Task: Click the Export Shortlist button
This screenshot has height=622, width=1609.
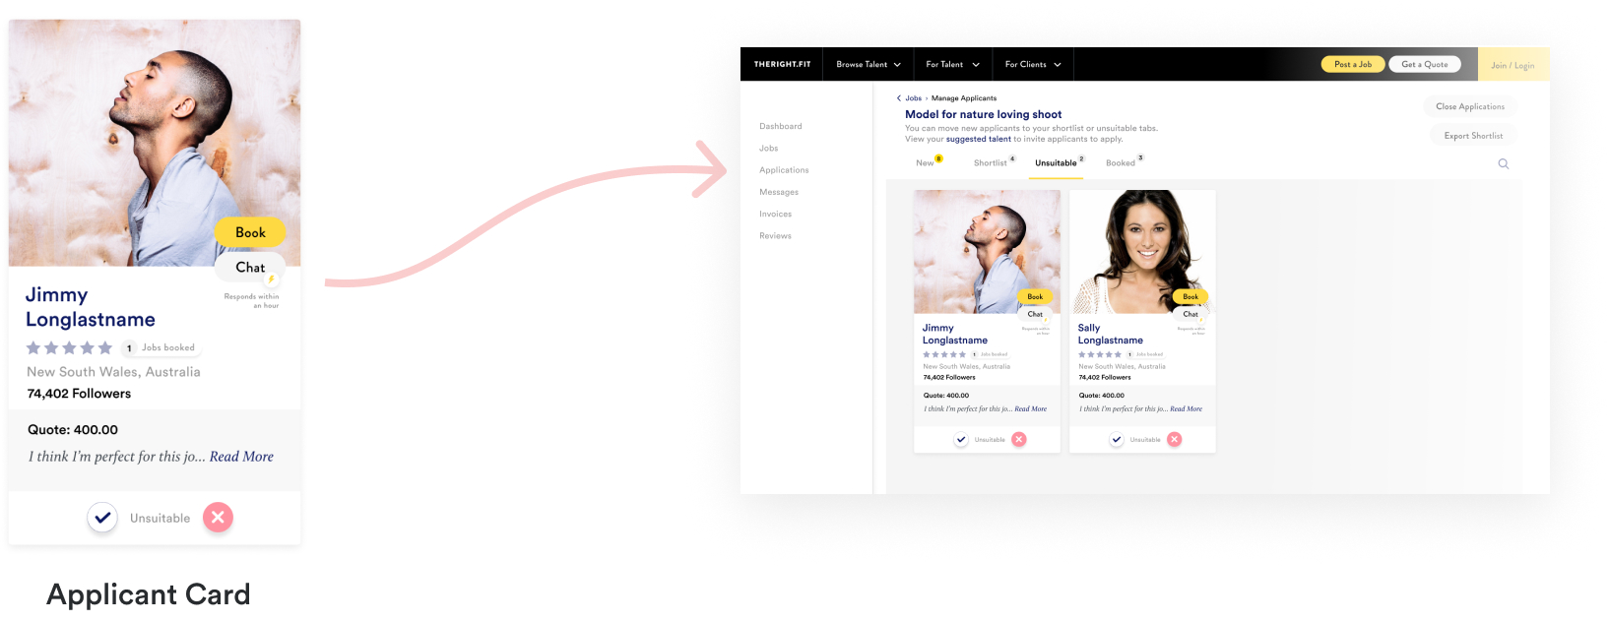Action: point(1473,136)
